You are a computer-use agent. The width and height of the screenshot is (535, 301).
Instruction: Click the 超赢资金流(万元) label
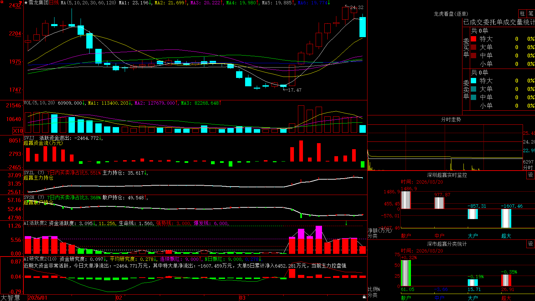click(x=43, y=143)
